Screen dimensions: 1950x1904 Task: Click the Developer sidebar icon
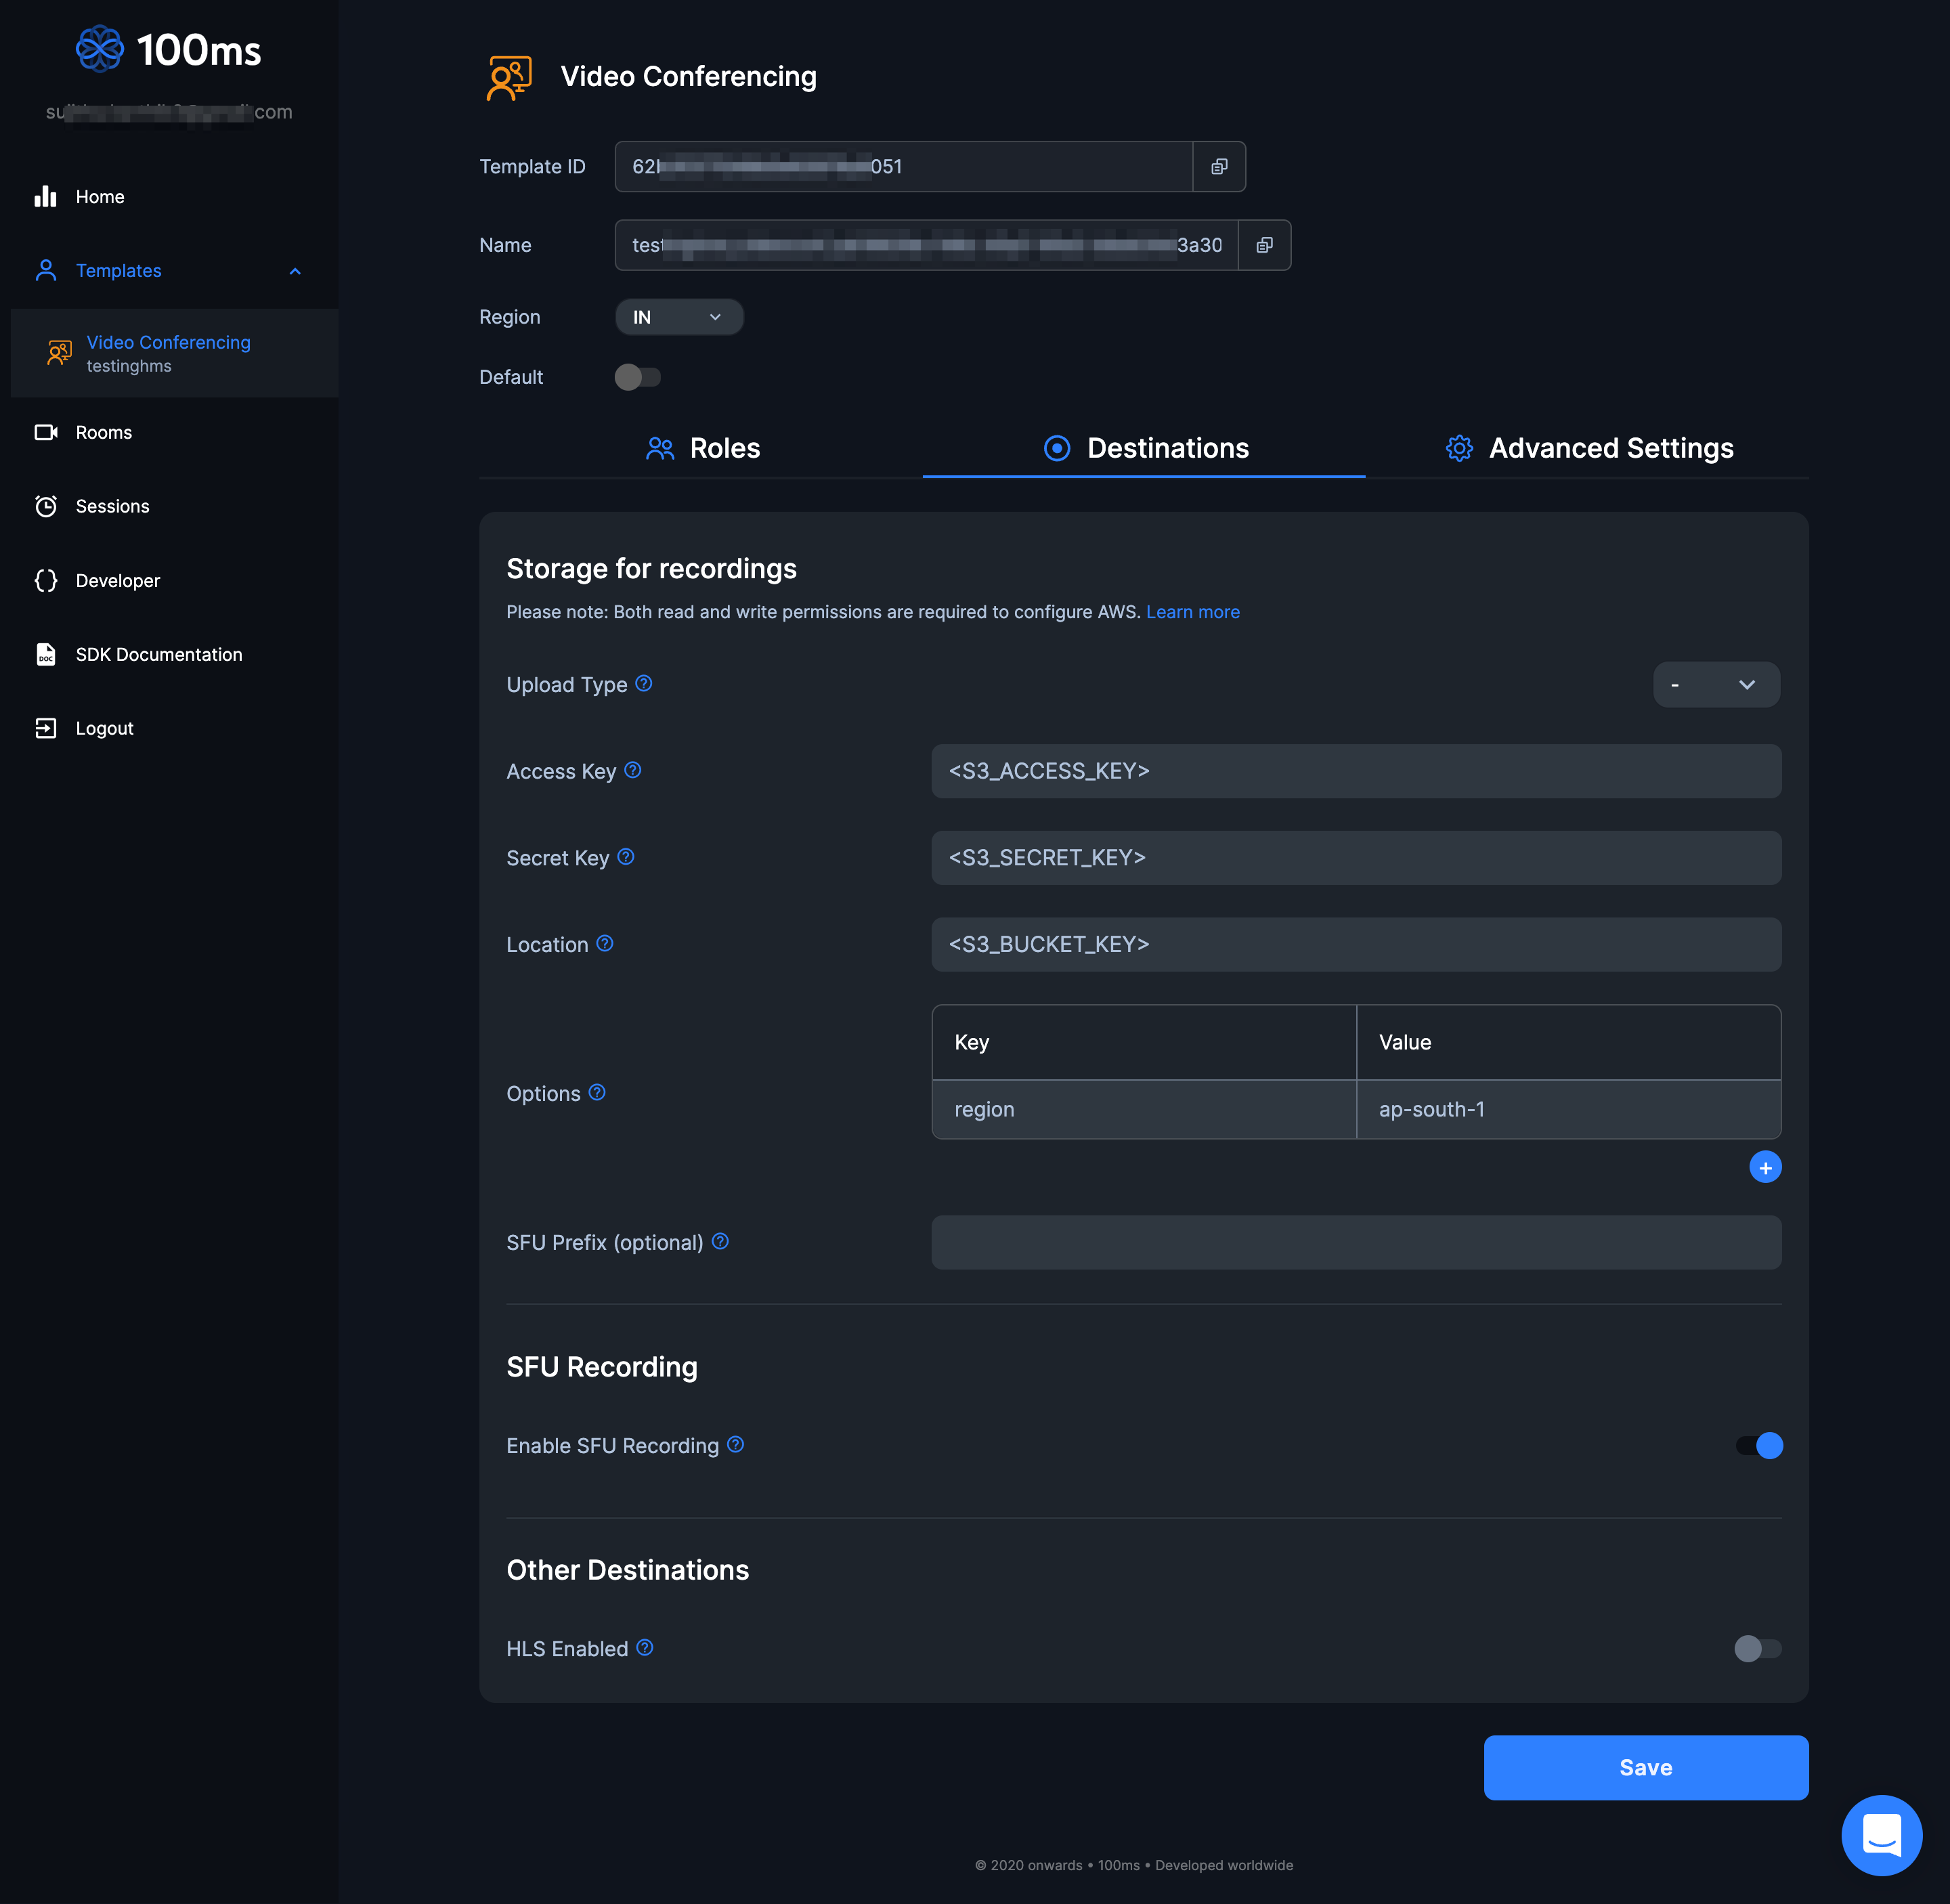[x=47, y=579]
